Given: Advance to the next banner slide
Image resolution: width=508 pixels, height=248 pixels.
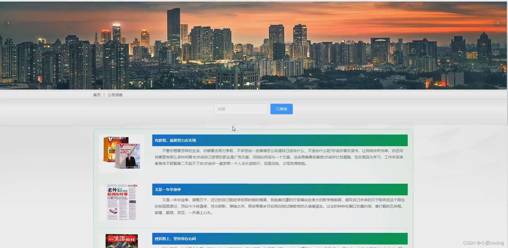Looking at the screenshot, I should [x=498, y=23].
